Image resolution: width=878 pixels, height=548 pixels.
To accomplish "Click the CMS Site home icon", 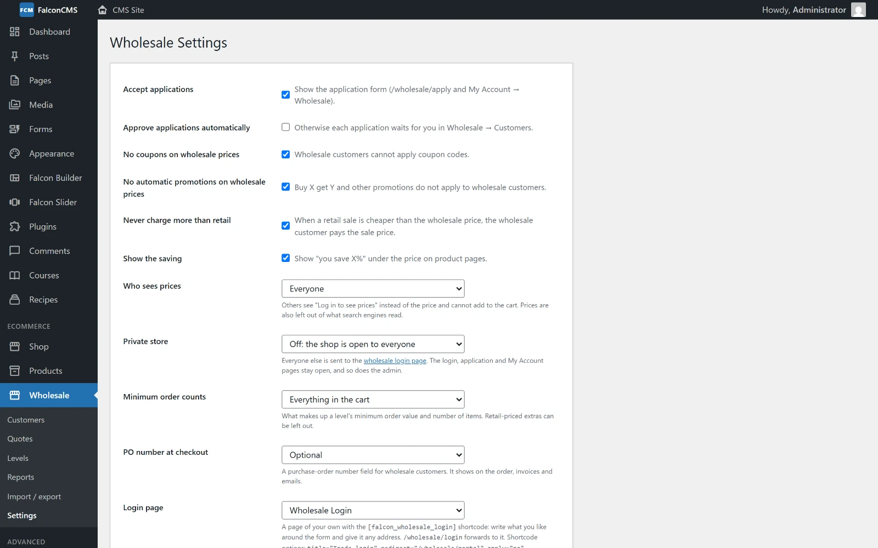I will tap(102, 10).
